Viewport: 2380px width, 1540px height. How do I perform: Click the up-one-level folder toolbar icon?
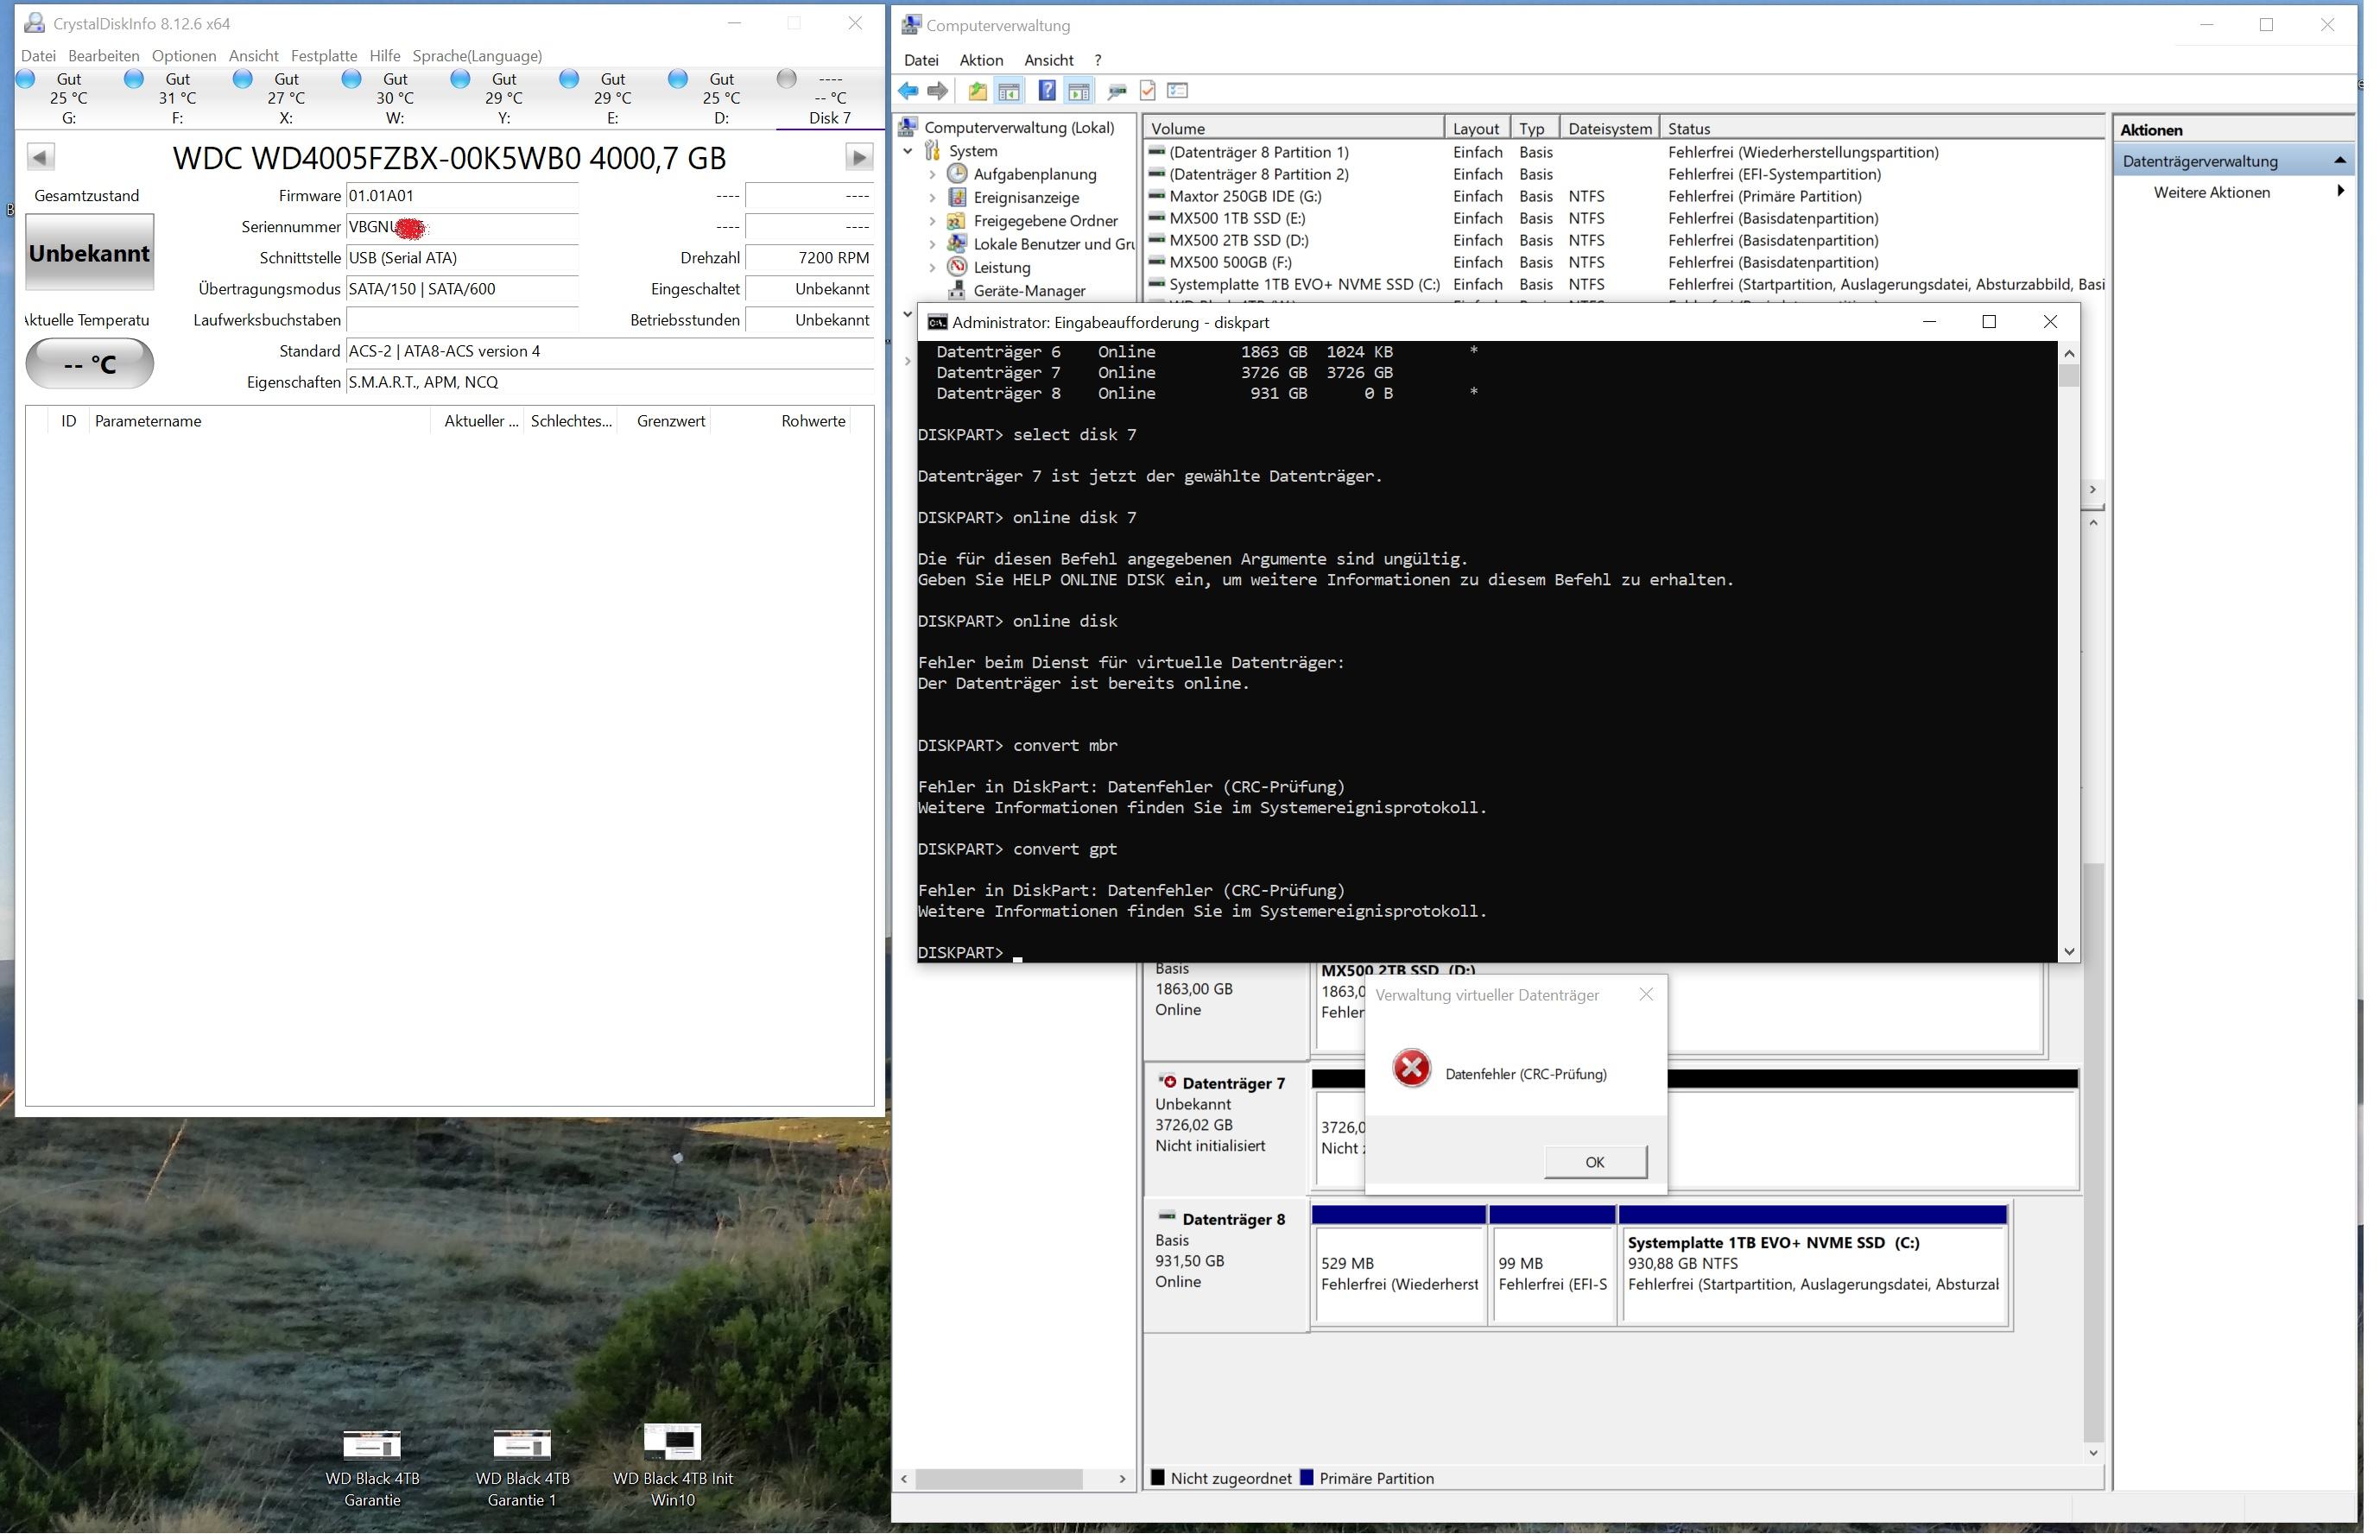coord(977,91)
